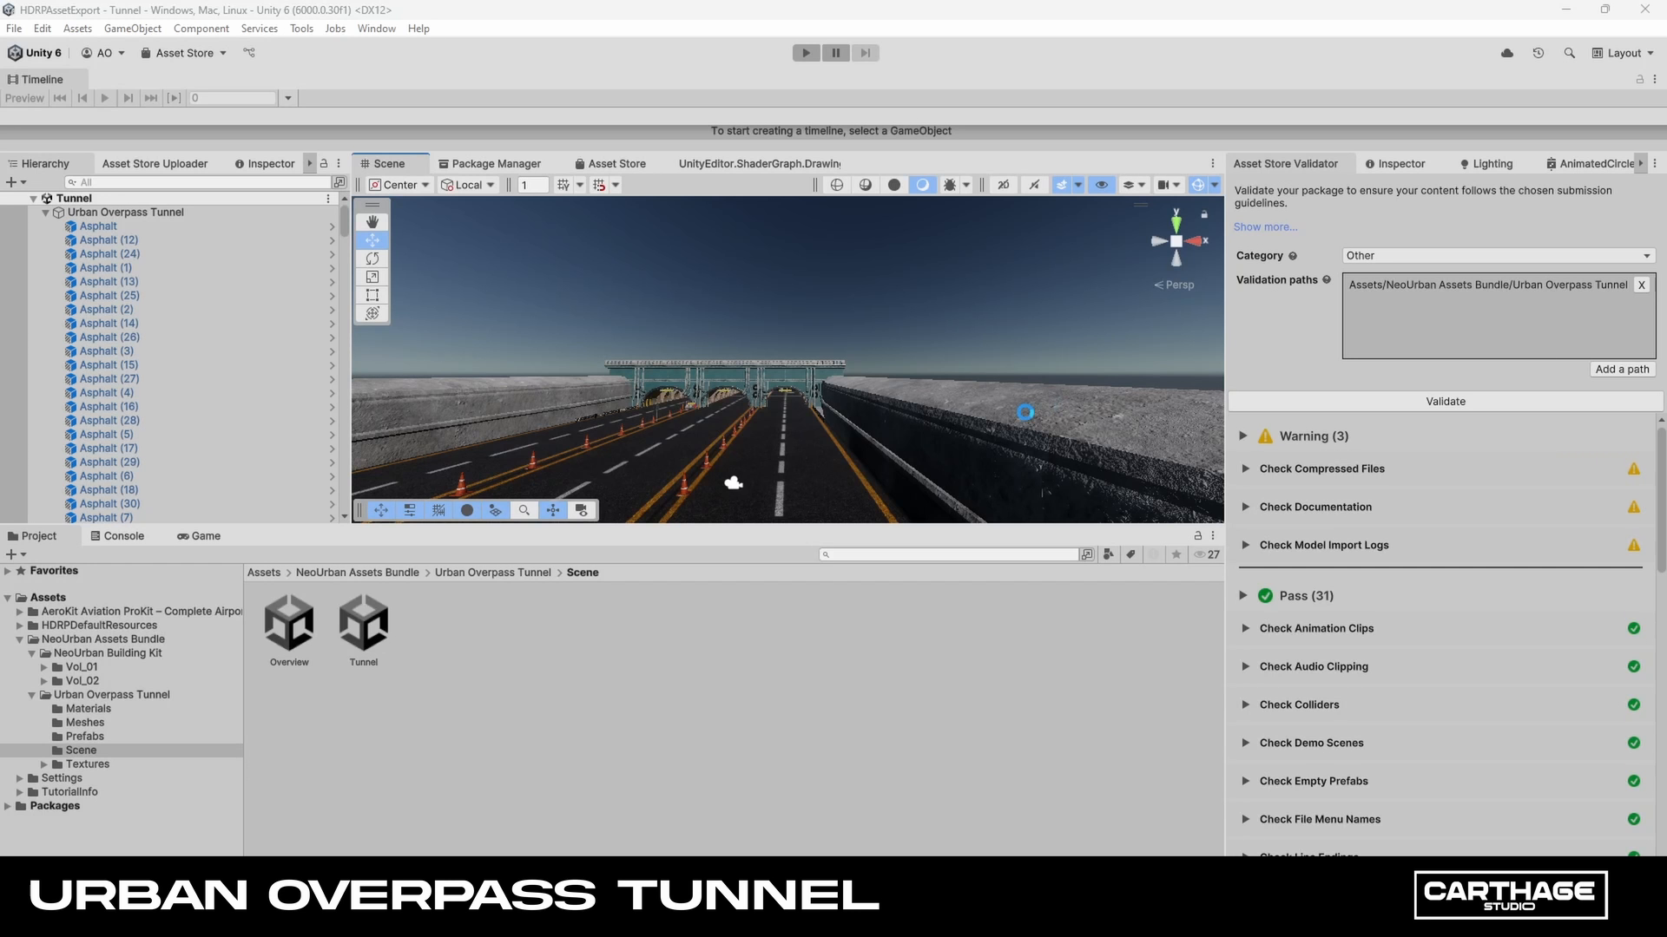
Task: Open the Tools menu
Action: (x=301, y=29)
